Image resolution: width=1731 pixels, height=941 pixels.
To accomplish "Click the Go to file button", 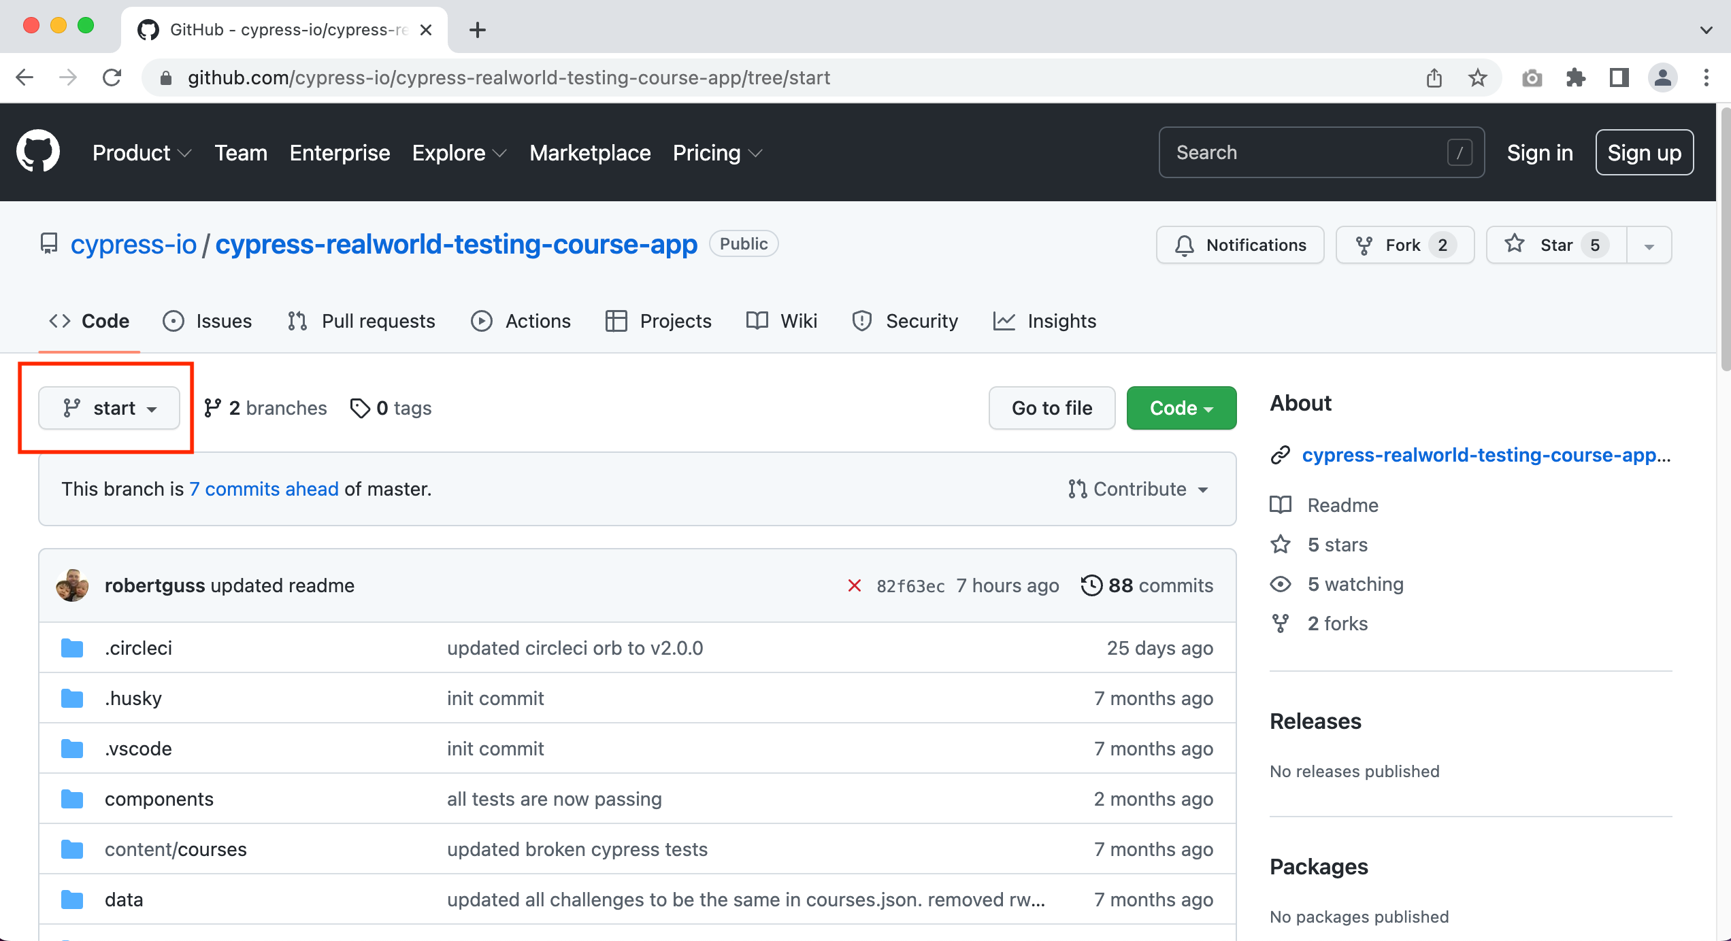I will pyautogui.click(x=1051, y=408).
